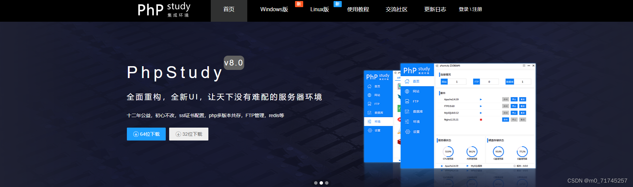Click the 登录 link
The image size is (633, 187).
[463, 9]
